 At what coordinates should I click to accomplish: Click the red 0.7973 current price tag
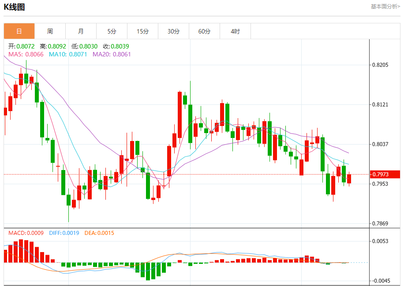(385, 175)
